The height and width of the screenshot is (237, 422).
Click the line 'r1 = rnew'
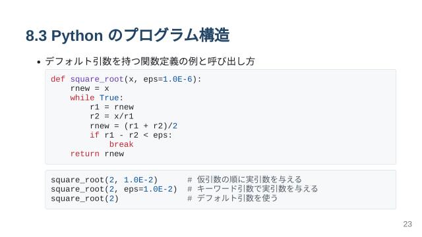click(111, 107)
